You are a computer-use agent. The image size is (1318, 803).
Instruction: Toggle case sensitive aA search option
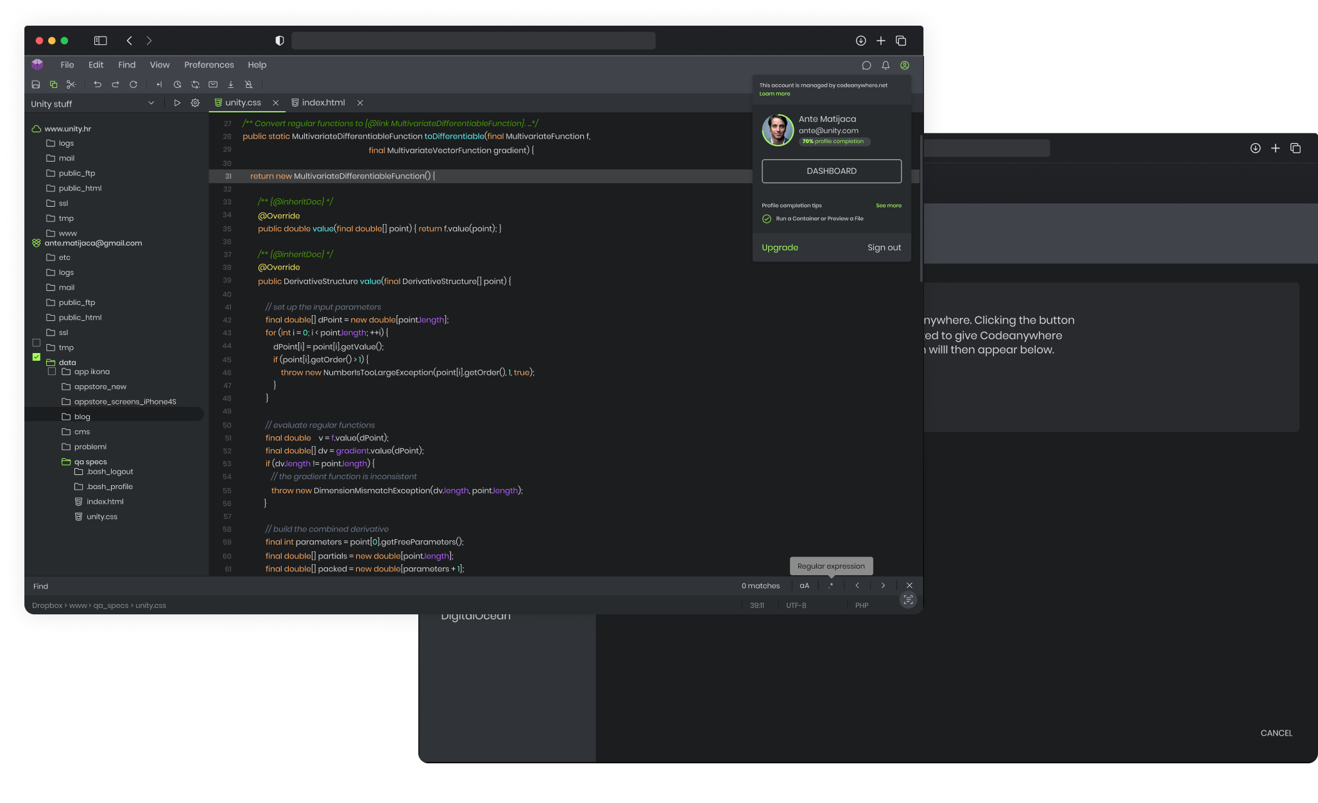pyautogui.click(x=804, y=585)
